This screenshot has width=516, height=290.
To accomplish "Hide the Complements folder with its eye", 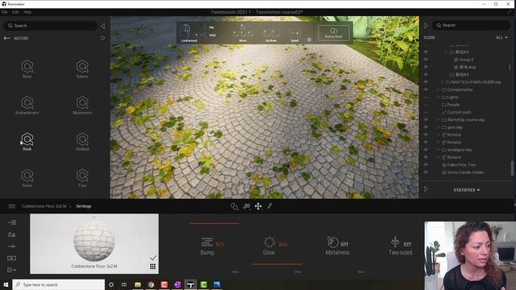I will [426, 89].
